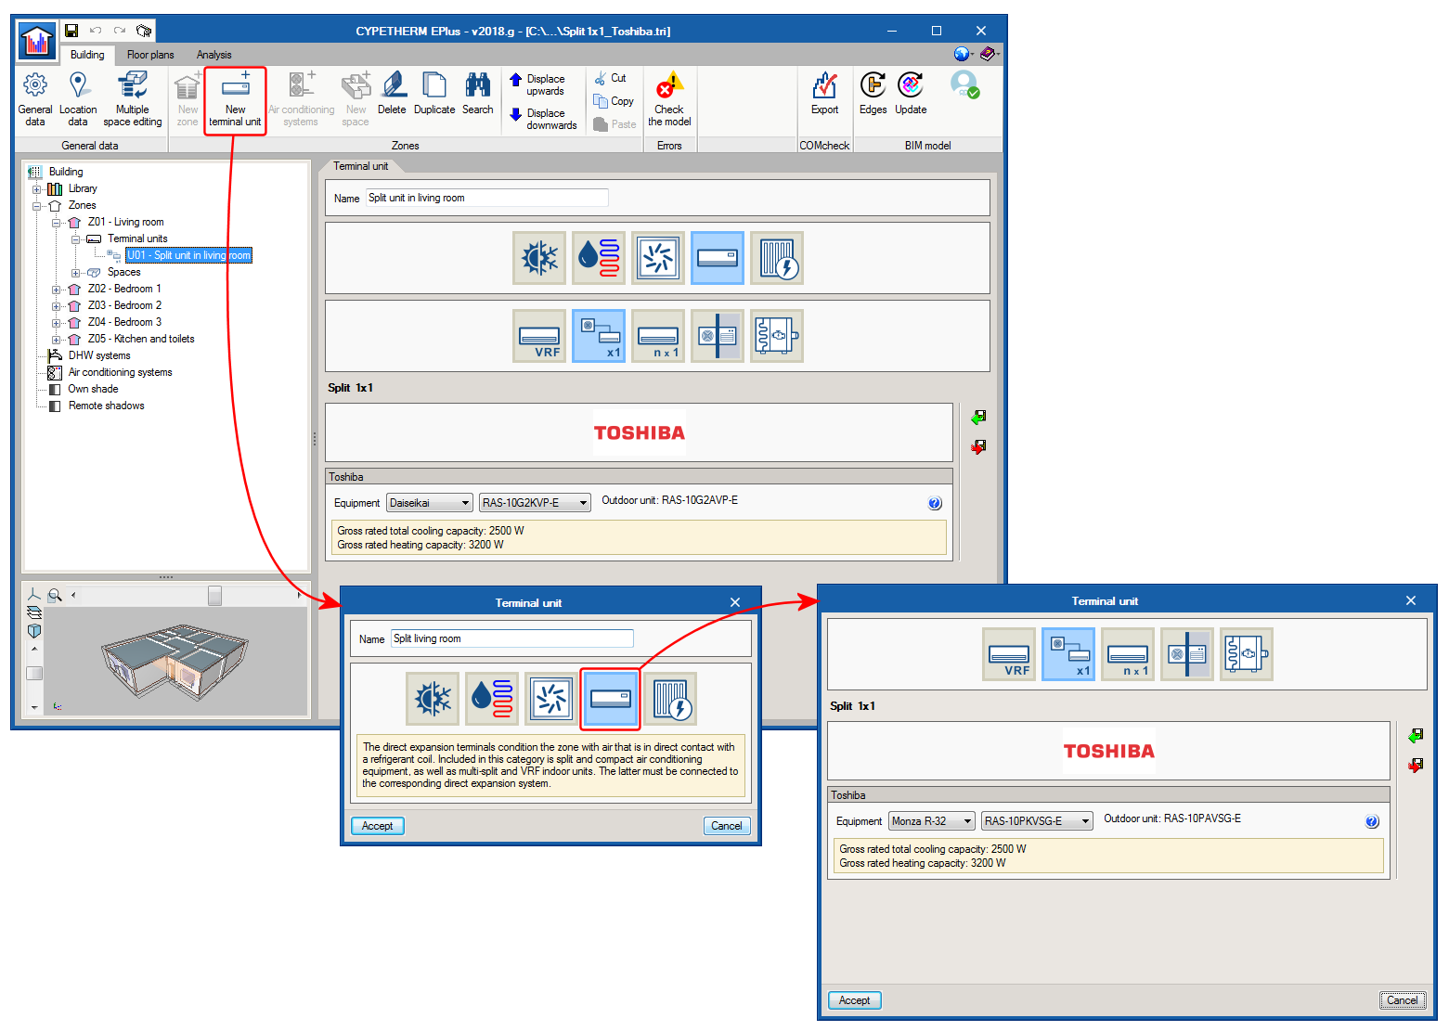This screenshot has height=1031, width=1449.
Task: Select VRF type in right Terminal unit dialog
Action: pos(1009,654)
